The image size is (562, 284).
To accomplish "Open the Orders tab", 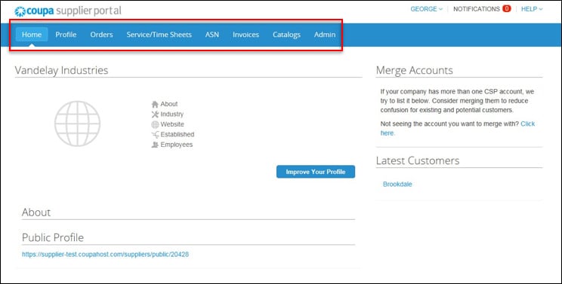I will click(101, 35).
